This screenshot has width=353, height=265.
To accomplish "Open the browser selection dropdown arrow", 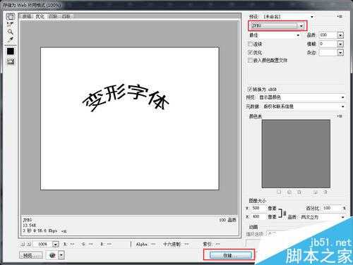I will [61, 255].
